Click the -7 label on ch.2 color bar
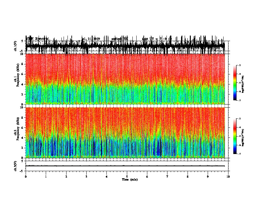257x198 pixels. 239,154
